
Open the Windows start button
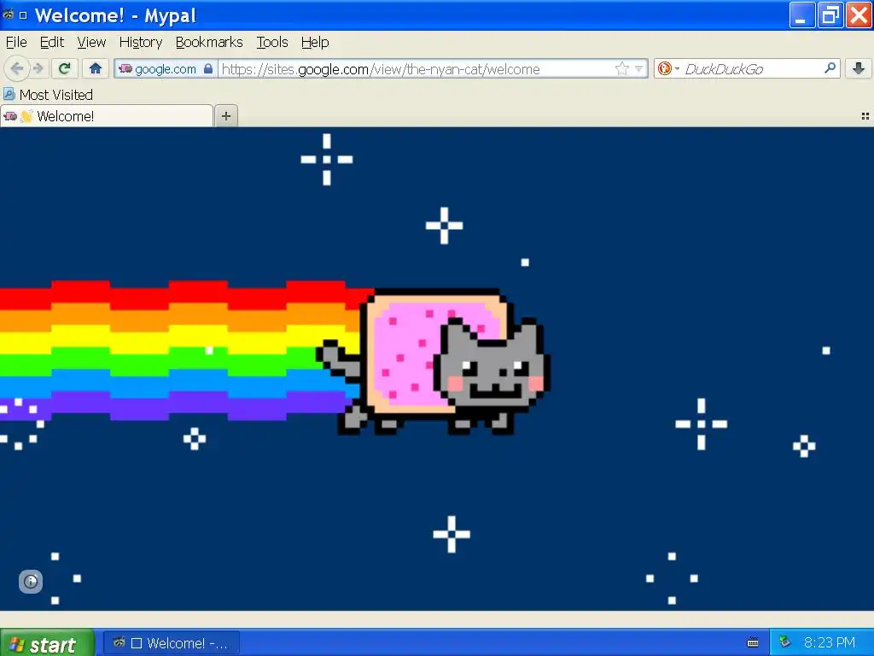pos(47,643)
